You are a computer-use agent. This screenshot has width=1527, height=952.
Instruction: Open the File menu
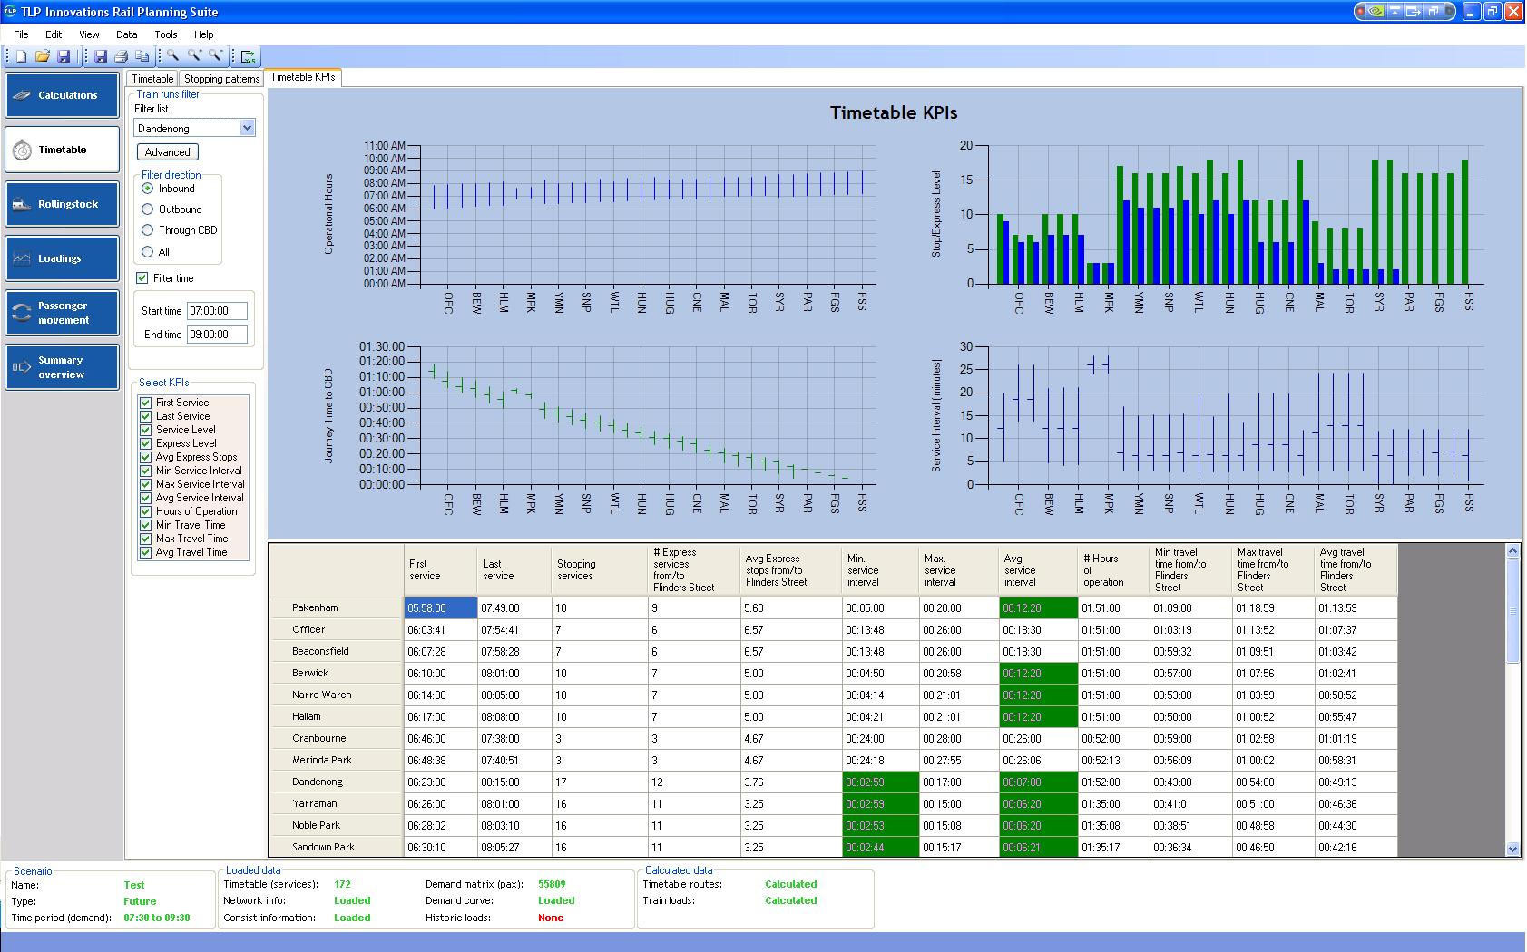[x=21, y=34]
